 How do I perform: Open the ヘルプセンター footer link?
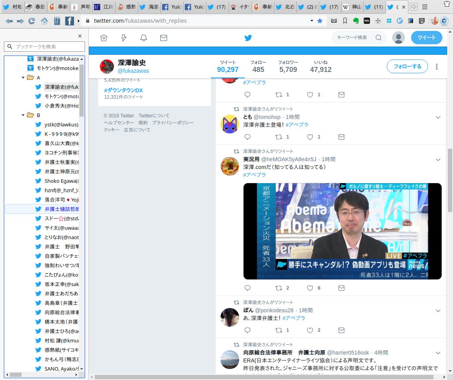tap(119, 123)
